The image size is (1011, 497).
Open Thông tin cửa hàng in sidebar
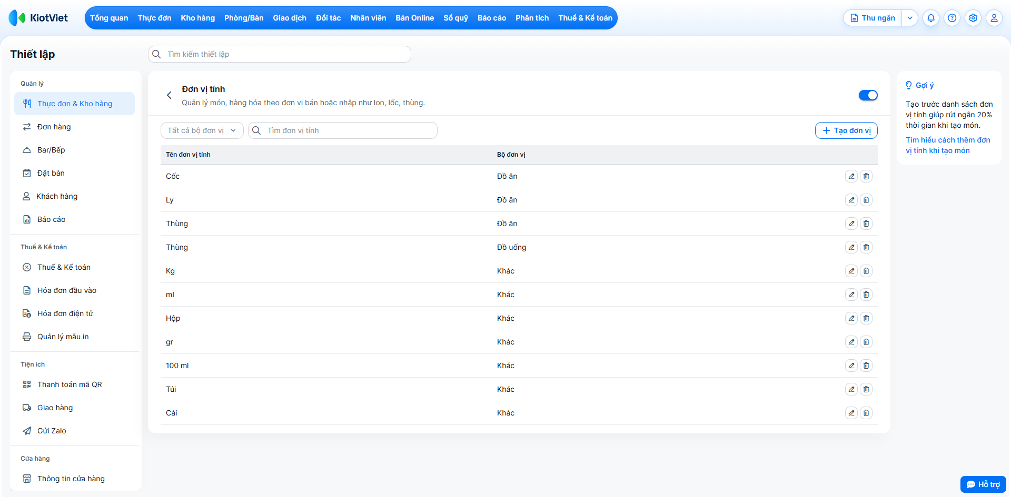point(74,479)
